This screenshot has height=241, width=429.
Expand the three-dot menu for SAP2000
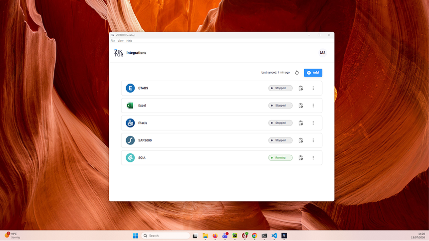click(x=313, y=140)
